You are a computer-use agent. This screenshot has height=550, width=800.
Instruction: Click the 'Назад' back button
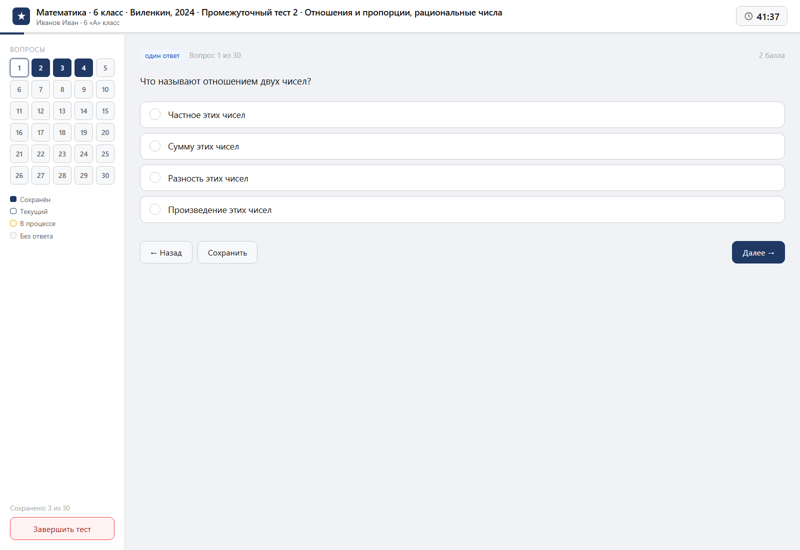point(166,252)
